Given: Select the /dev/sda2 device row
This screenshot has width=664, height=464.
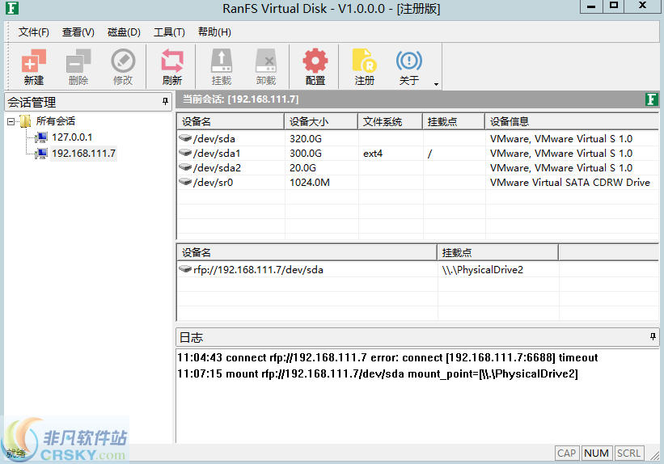Looking at the screenshot, I should 417,167.
